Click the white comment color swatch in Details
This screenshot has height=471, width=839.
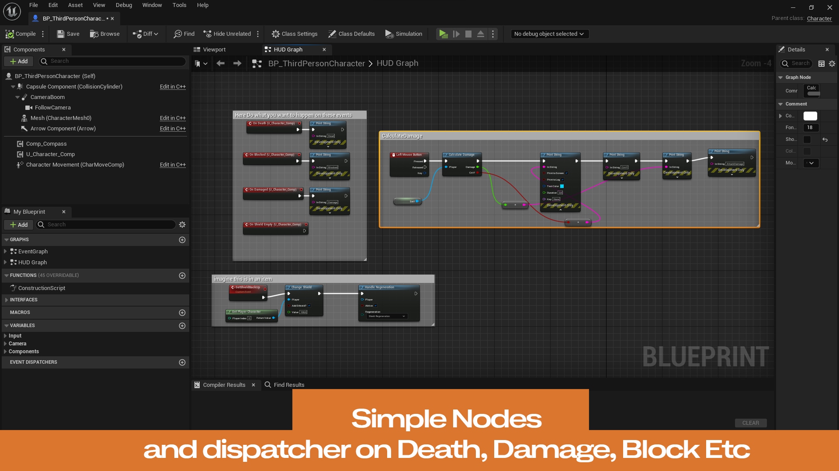click(810, 116)
